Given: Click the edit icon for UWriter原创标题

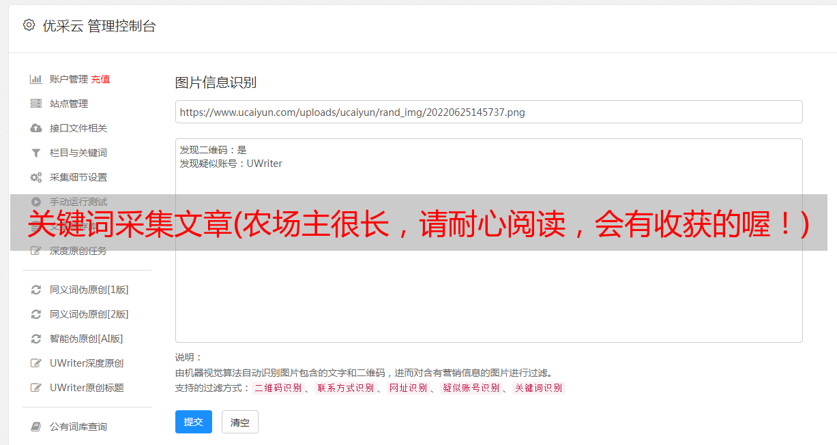Looking at the screenshot, I should (x=36, y=388).
